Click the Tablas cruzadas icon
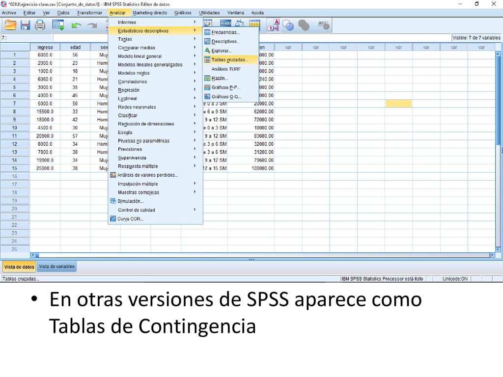This screenshot has height=377, width=503. pos(207,60)
